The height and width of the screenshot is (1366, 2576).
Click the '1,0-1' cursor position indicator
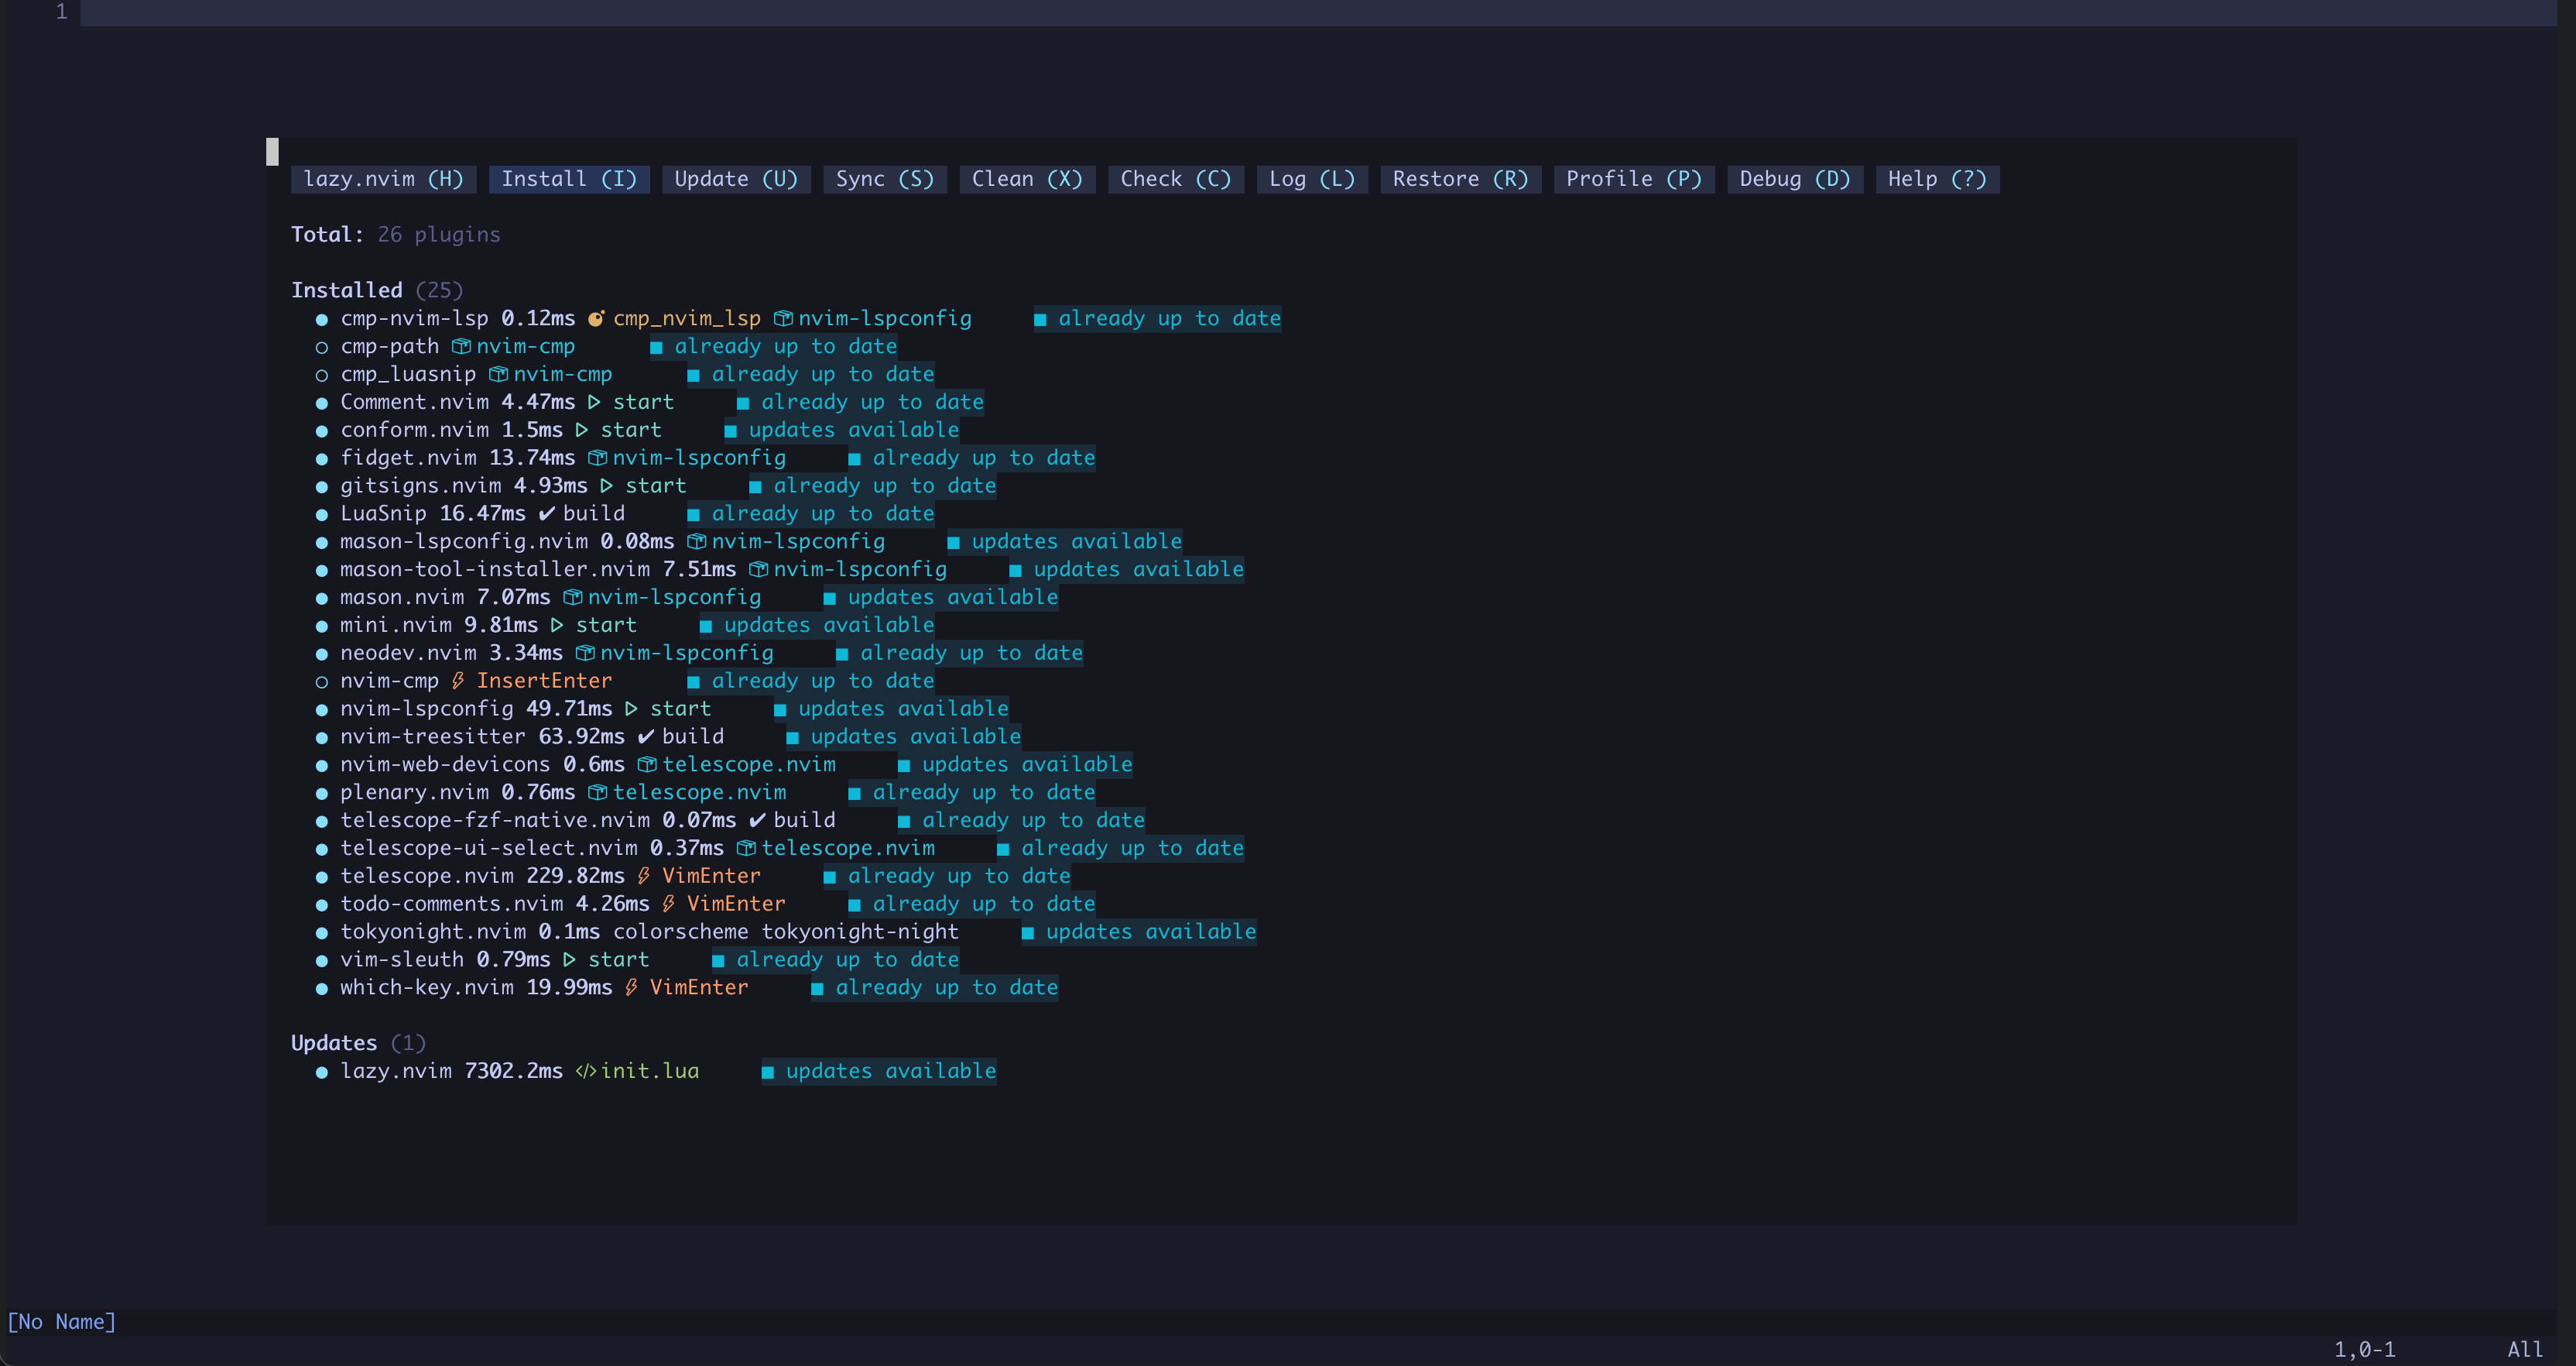point(2364,1350)
